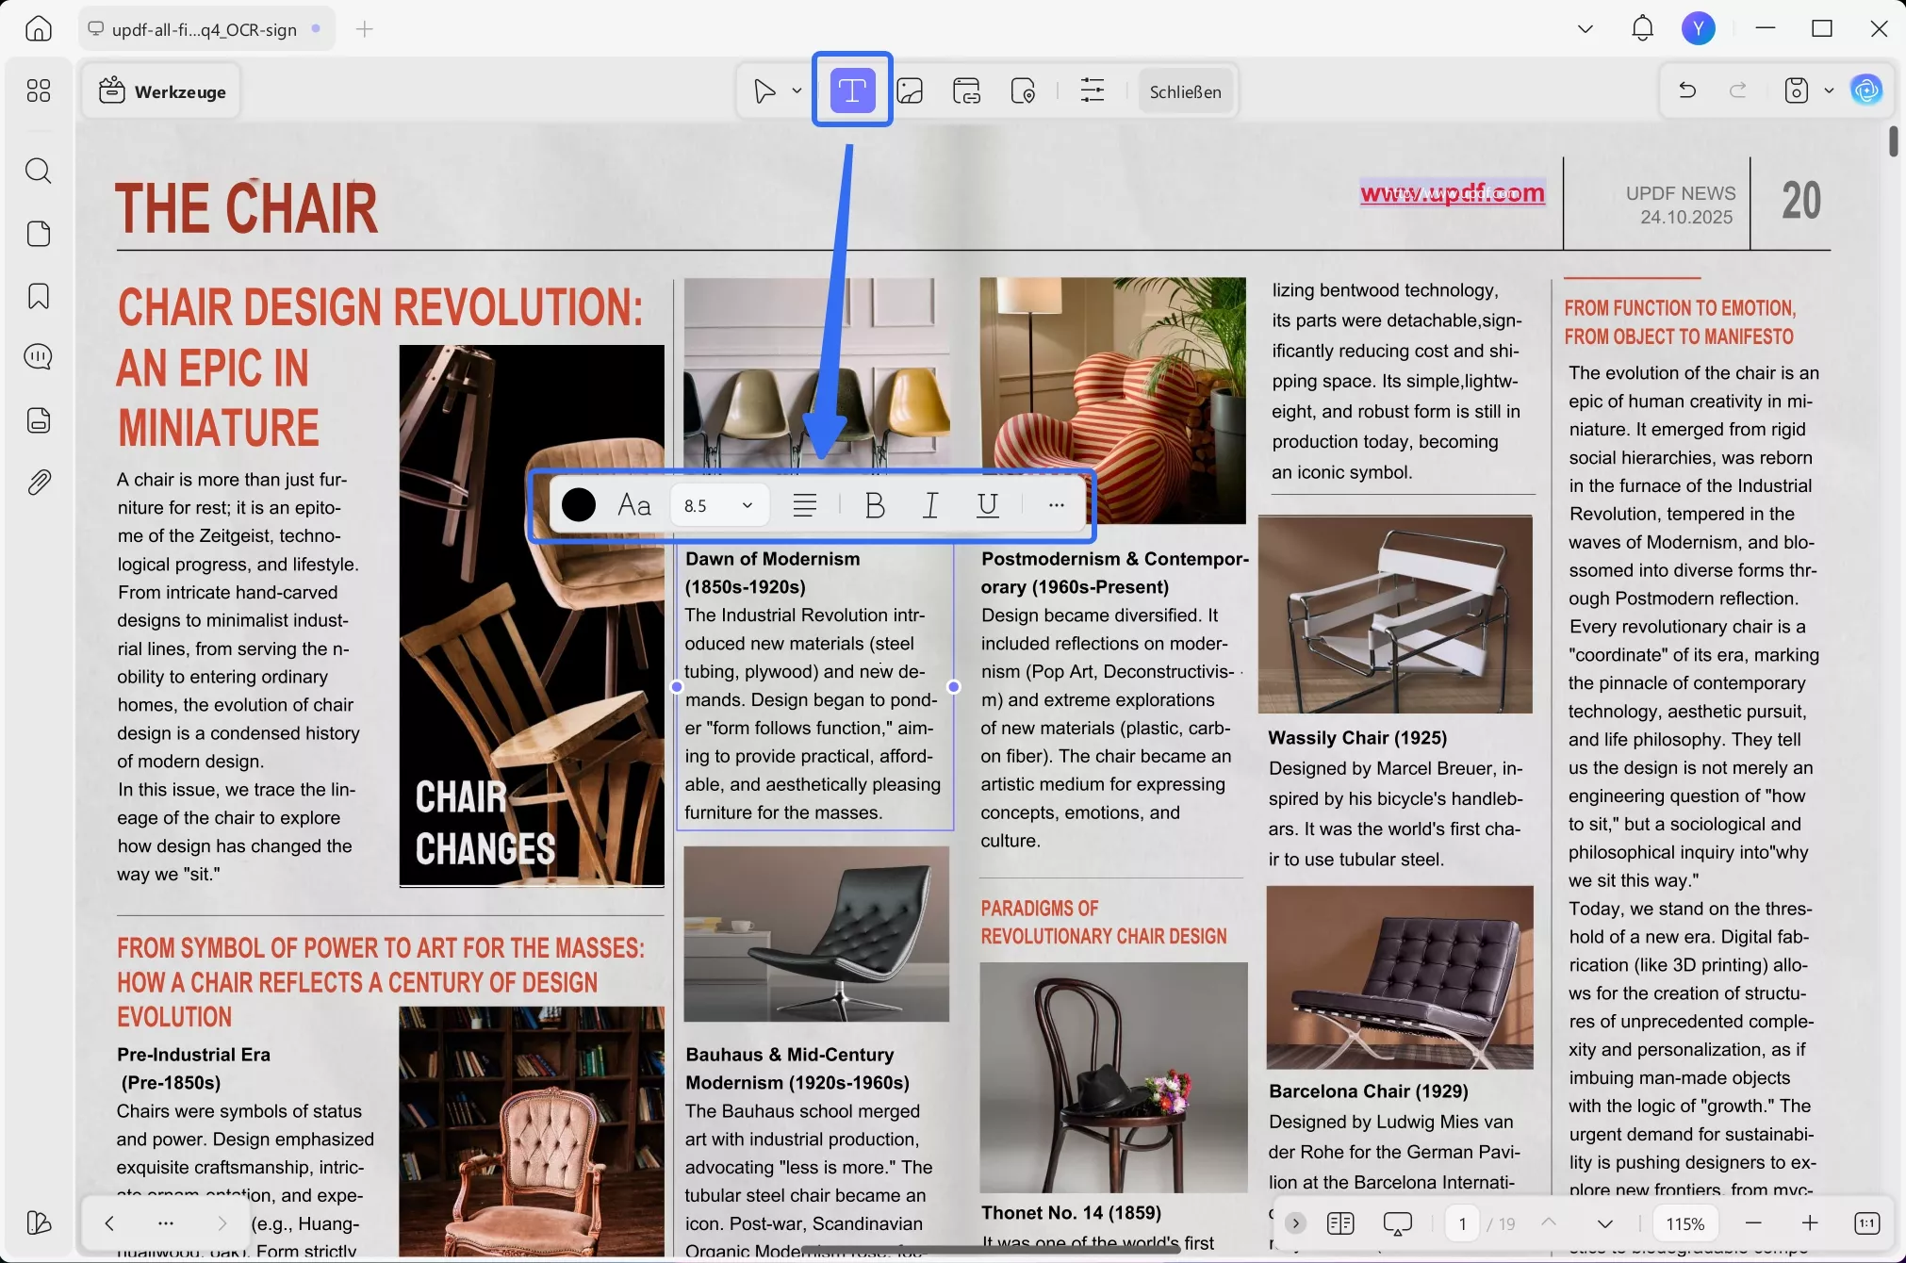Expand the zoom level 115% dropdown
Viewport: 1906px width, 1263px height.
(x=1684, y=1223)
